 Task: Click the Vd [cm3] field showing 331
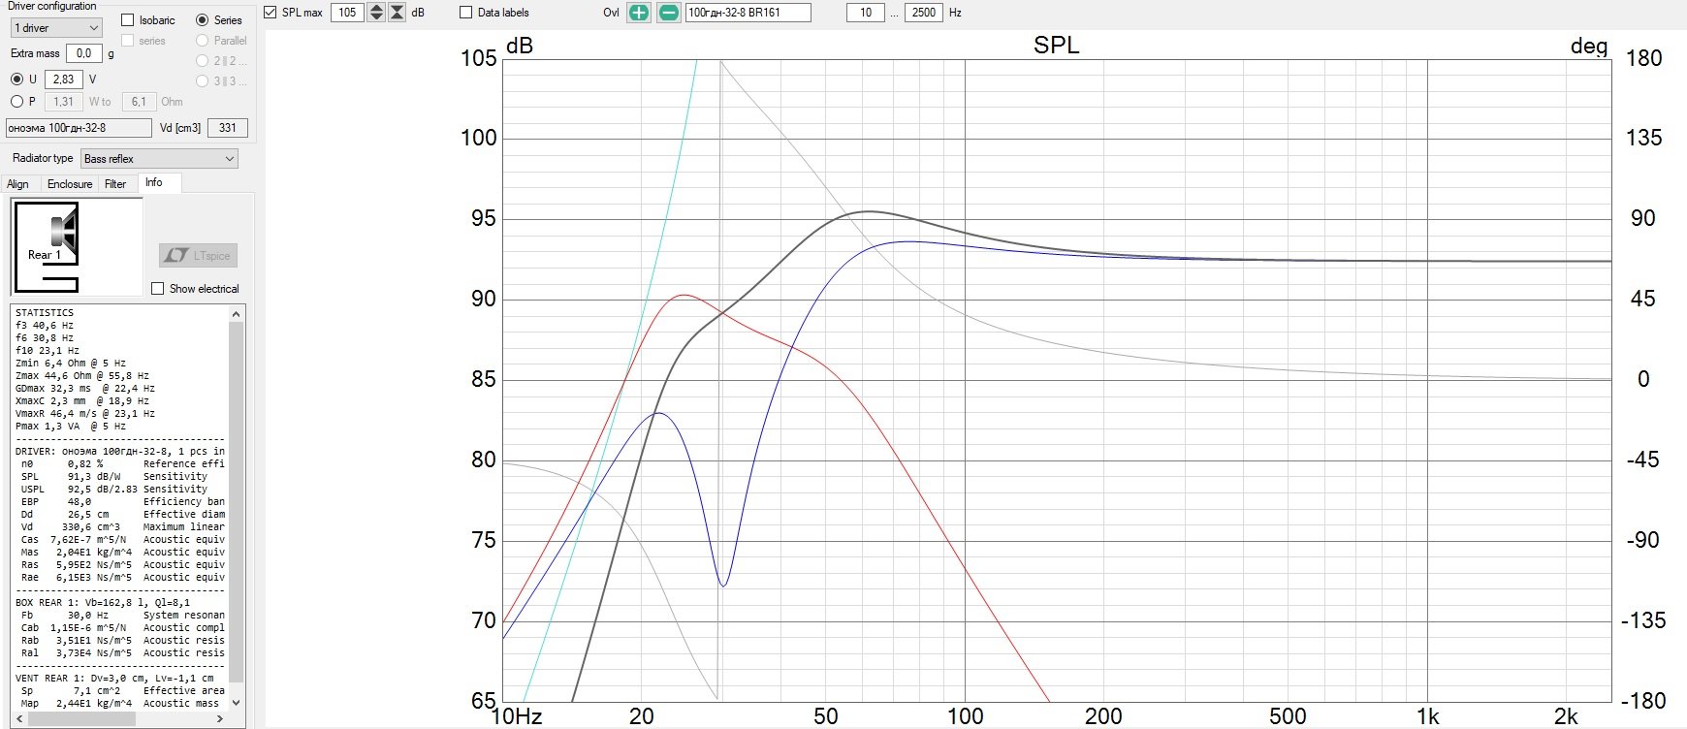pos(228,128)
